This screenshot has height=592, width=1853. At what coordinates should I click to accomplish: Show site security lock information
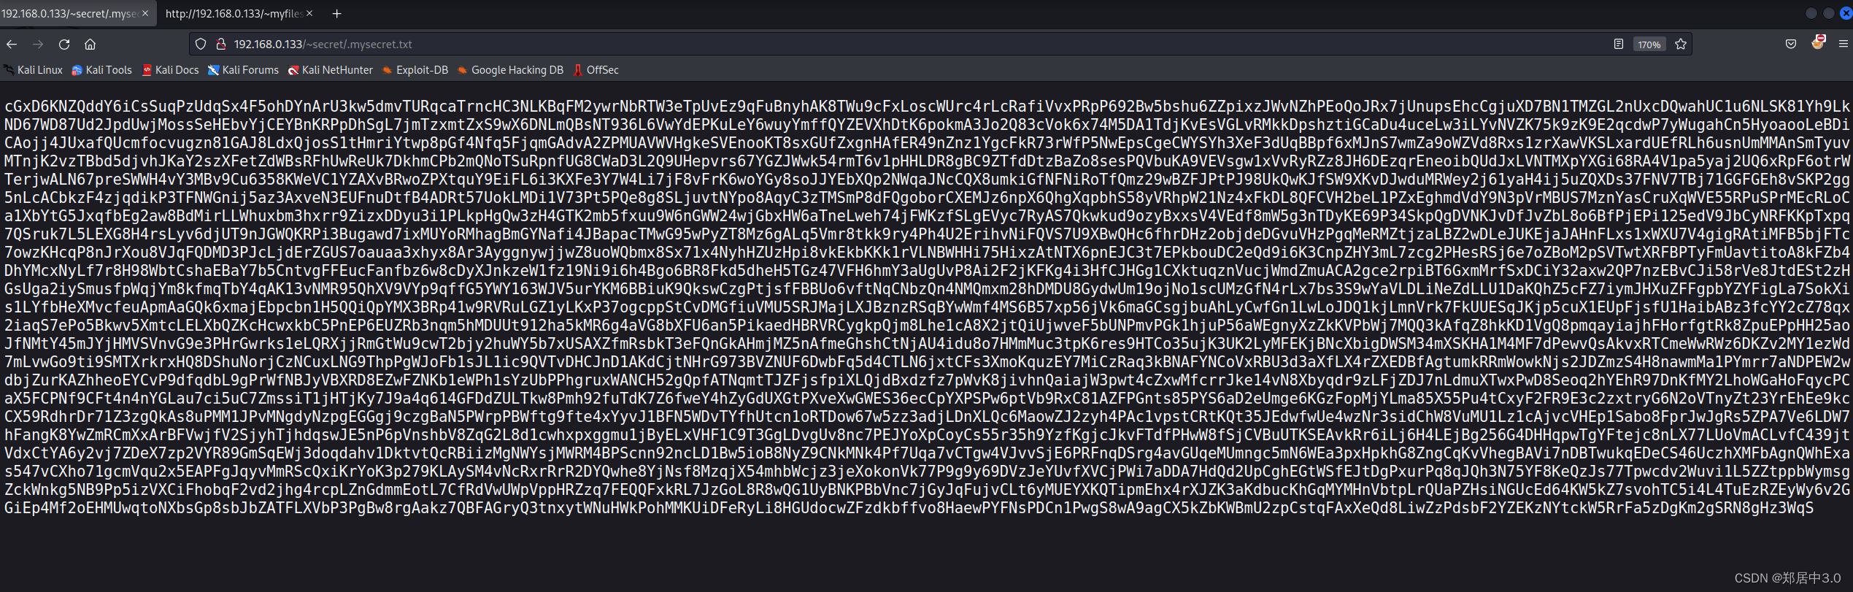click(x=220, y=45)
